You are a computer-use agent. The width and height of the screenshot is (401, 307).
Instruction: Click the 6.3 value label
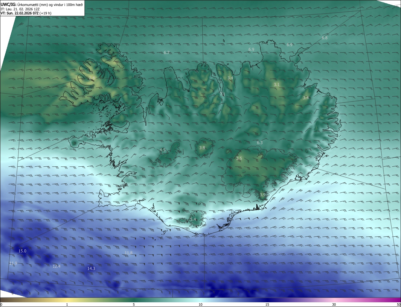tap(260, 143)
